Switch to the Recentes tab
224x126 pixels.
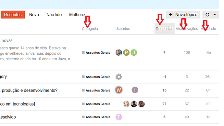[x=13, y=15]
